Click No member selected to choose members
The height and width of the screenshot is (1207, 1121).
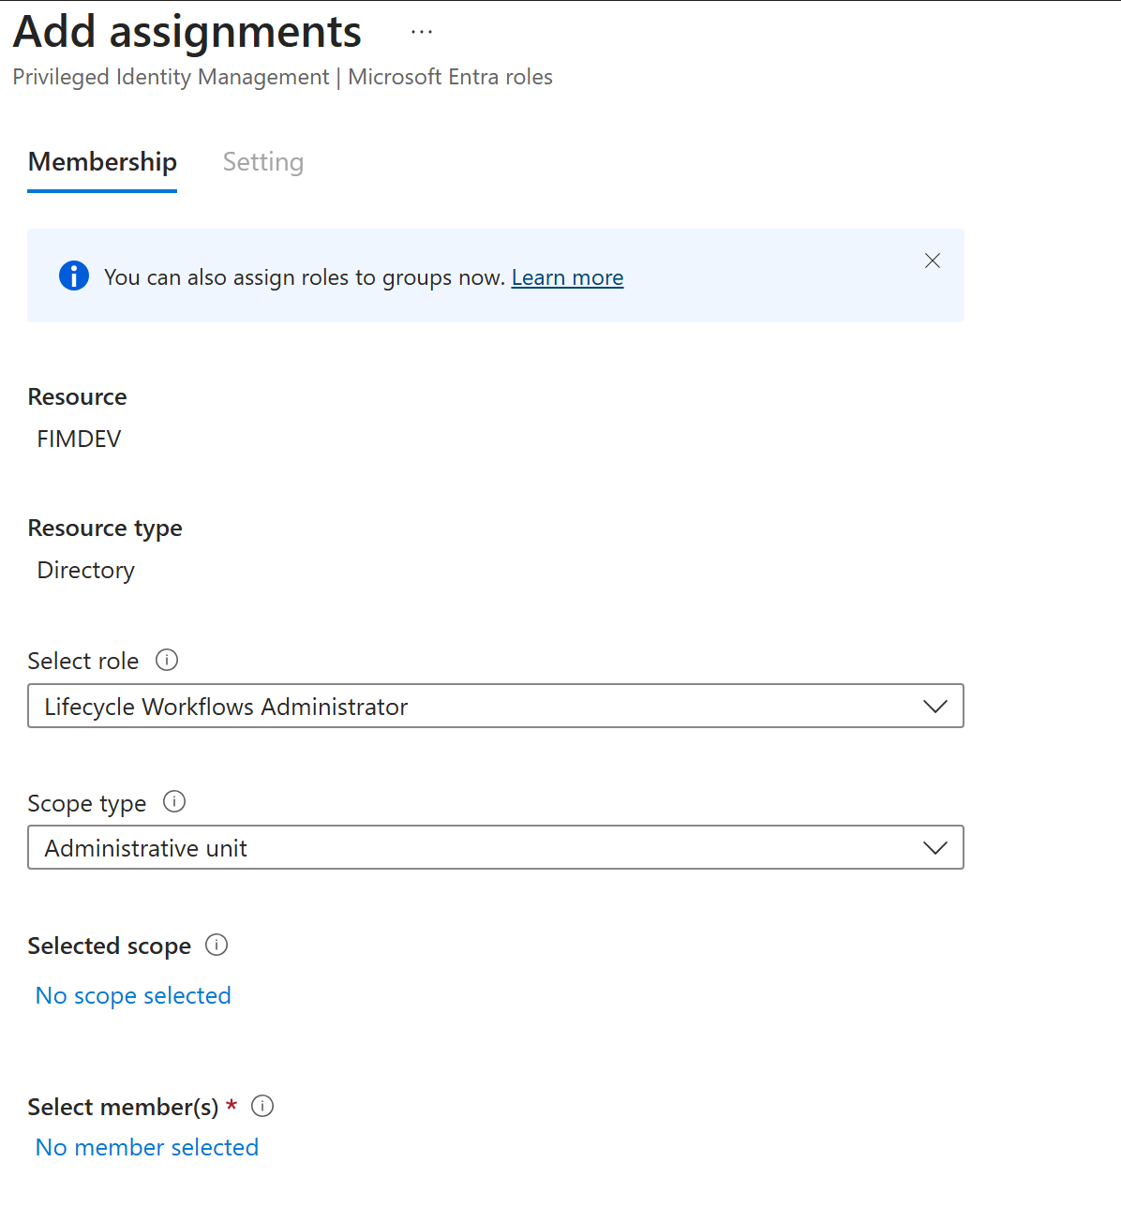[x=146, y=1146]
